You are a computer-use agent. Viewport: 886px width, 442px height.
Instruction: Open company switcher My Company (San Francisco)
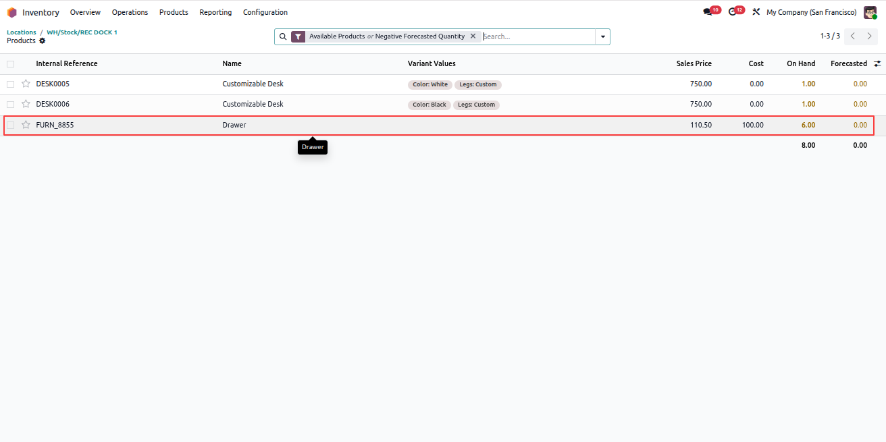[x=811, y=12]
